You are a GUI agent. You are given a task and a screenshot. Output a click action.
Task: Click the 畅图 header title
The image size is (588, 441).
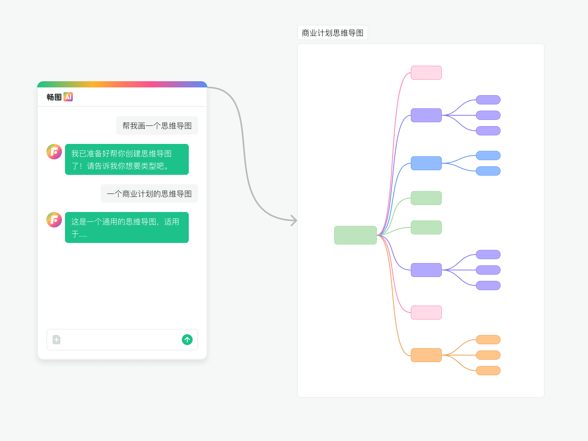click(54, 97)
